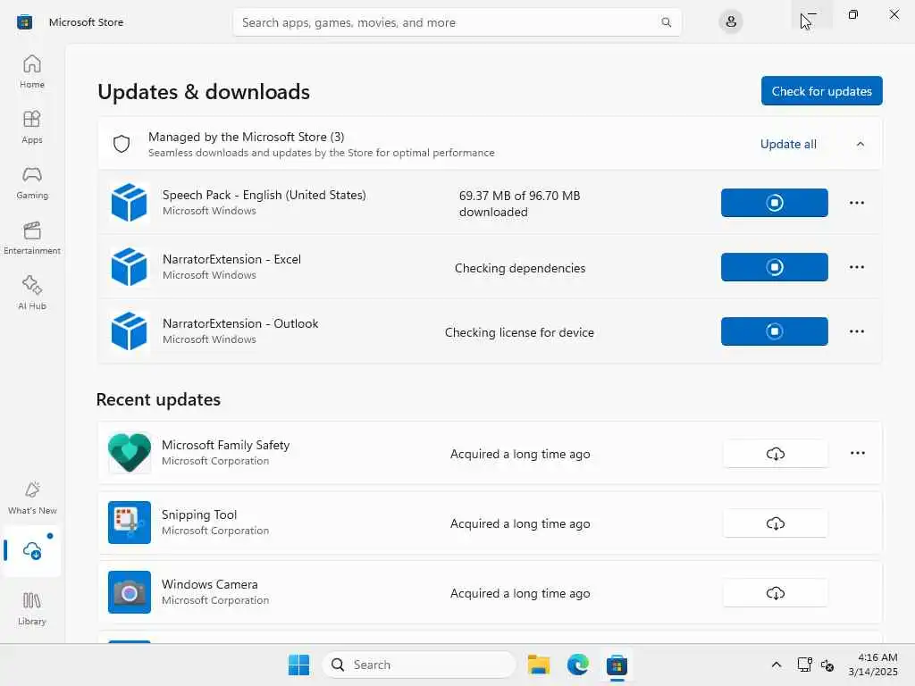The width and height of the screenshot is (915, 686).
Task: Click Check for updates button
Action: 822,91
